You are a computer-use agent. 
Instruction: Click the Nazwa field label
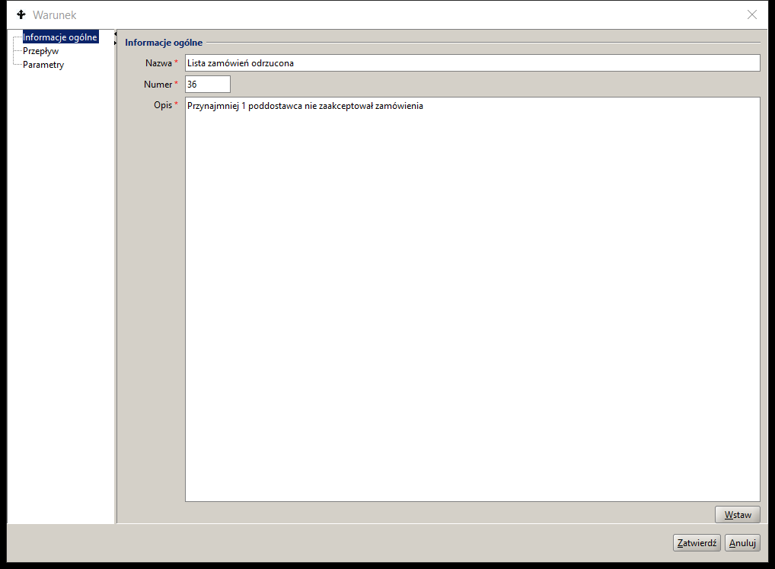point(158,63)
